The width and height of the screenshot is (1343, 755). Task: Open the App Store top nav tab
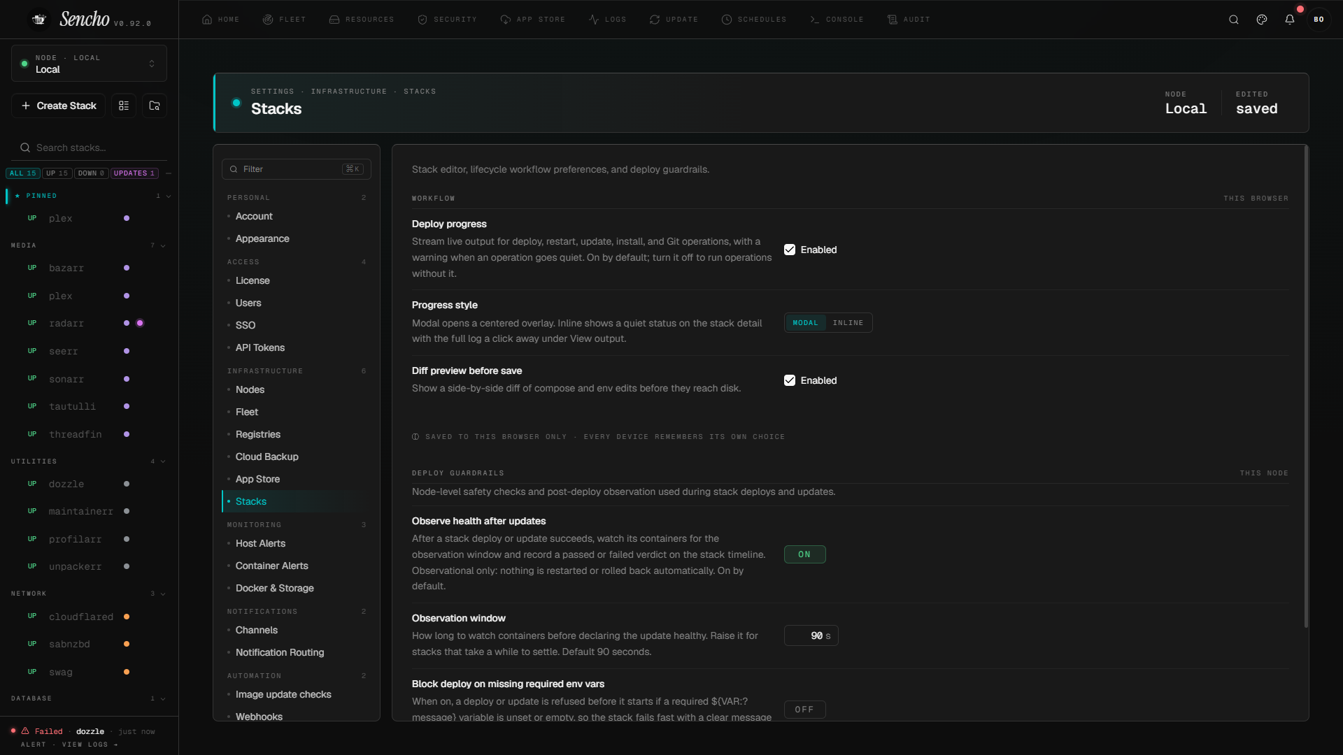[x=533, y=20]
